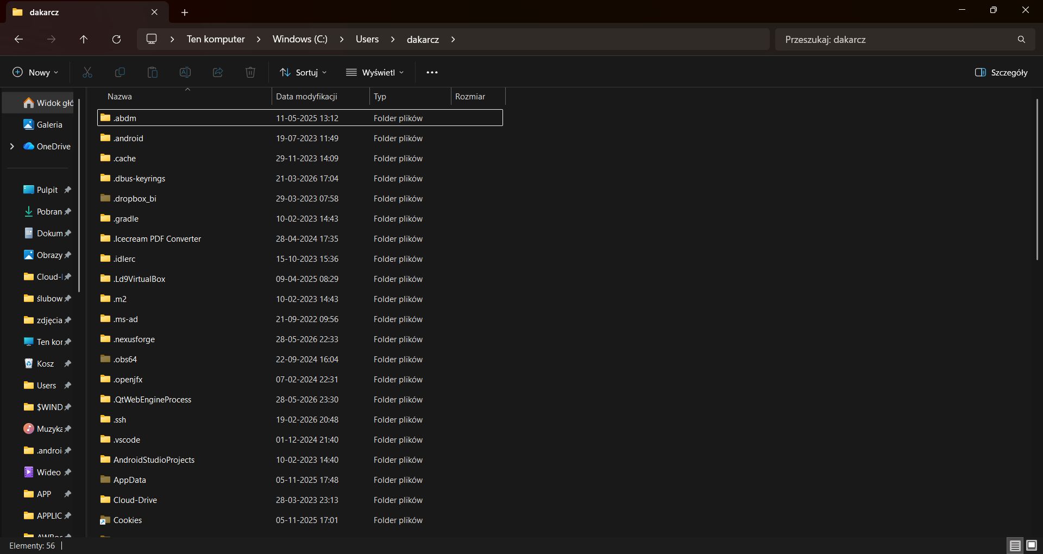Select the .android folder row
1043x554 pixels.
click(300, 138)
